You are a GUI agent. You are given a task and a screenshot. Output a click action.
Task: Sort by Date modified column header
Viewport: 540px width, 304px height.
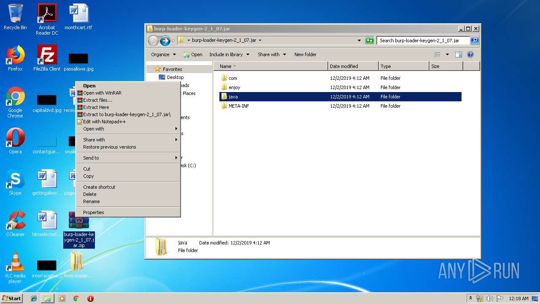tap(353, 66)
